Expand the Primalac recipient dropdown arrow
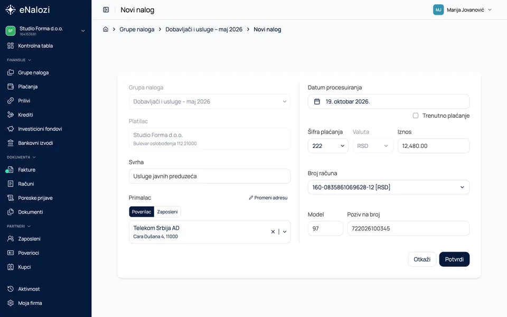507x317 pixels. click(x=285, y=231)
